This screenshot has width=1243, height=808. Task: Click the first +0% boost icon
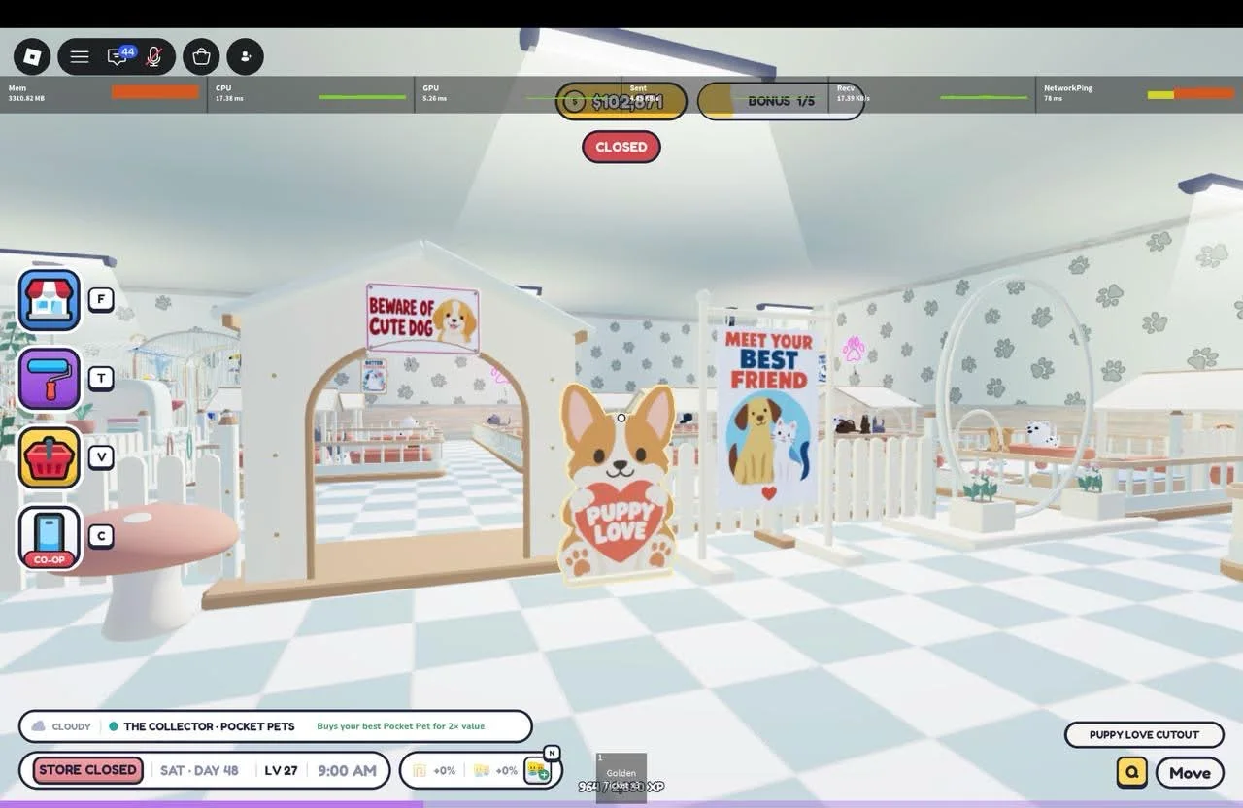coord(420,770)
